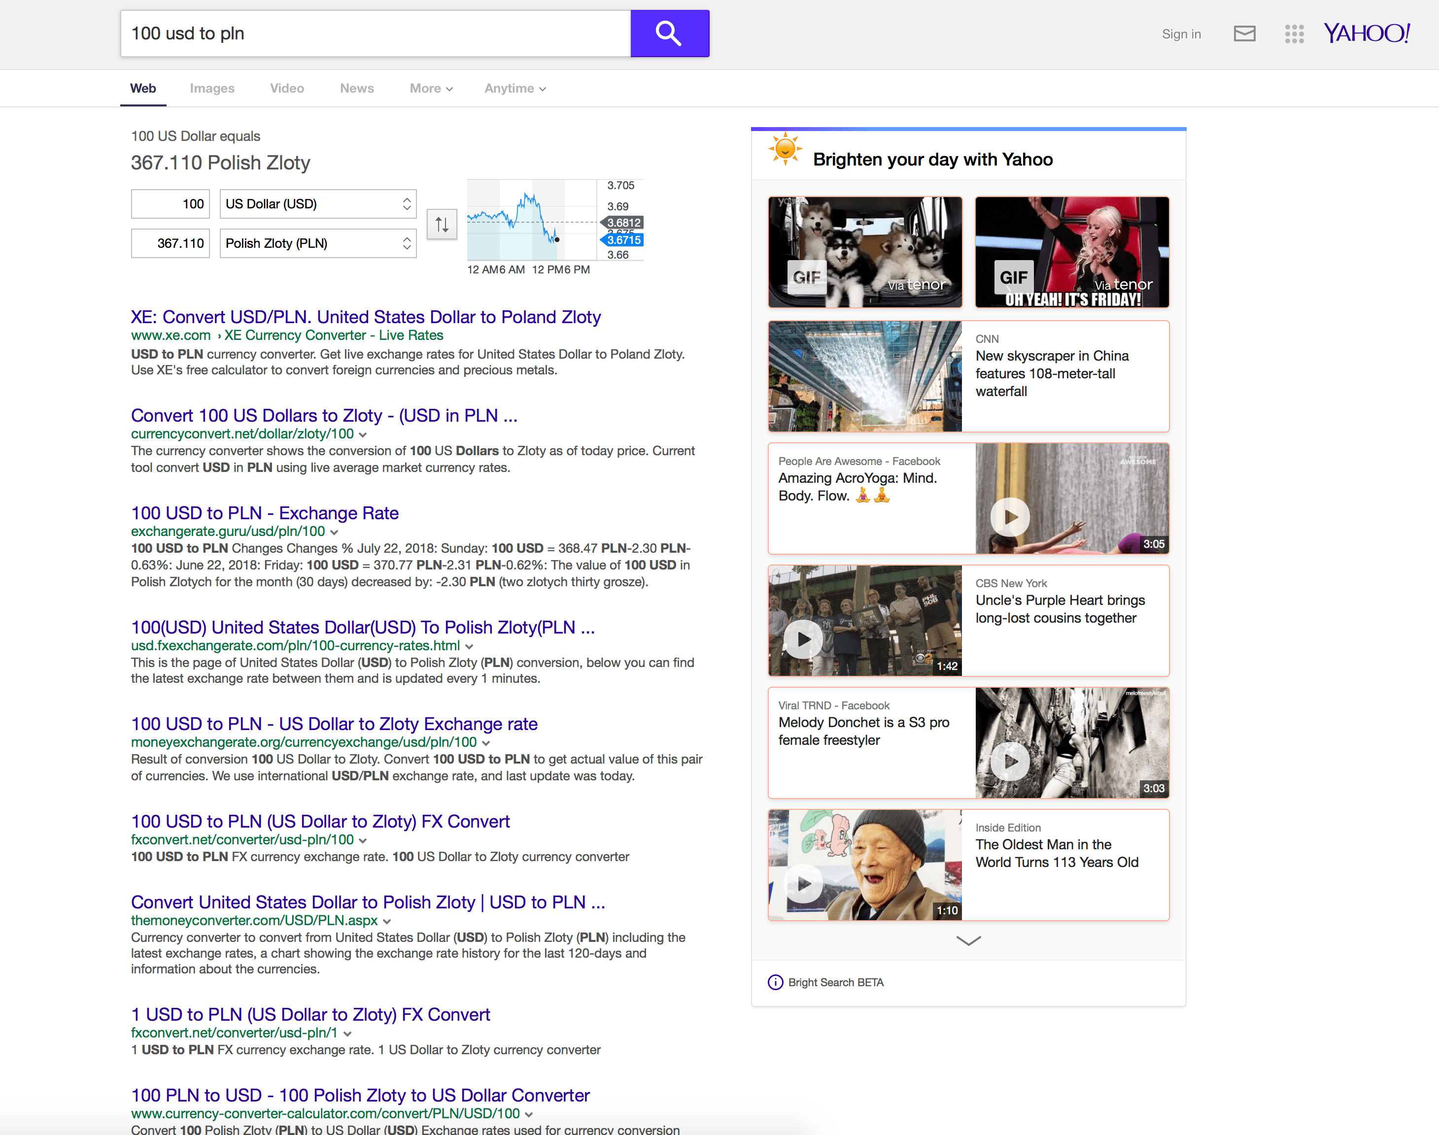The image size is (1439, 1135).
Task: Click the amount field showing 100
Action: (x=170, y=204)
